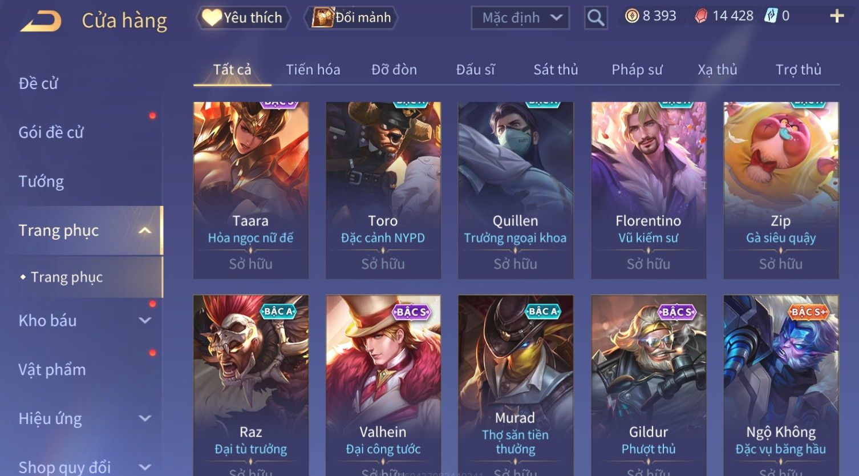Image resolution: width=859 pixels, height=476 pixels.
Task: Open the magnifier search icon
Action: click(595, 18)
